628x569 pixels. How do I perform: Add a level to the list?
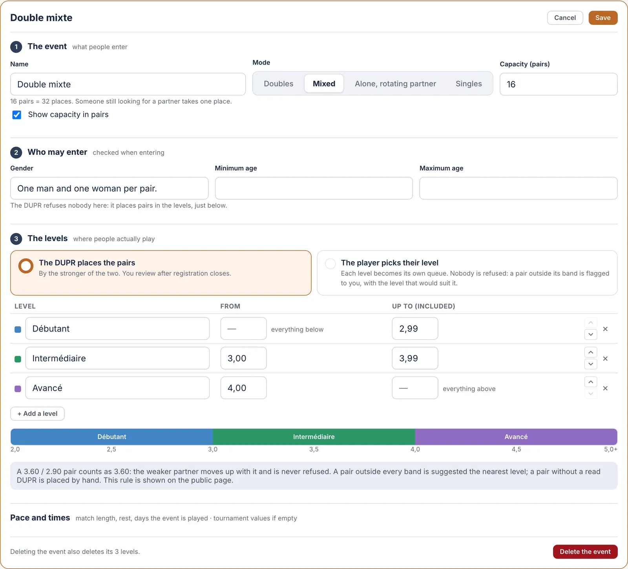[37, 413]
